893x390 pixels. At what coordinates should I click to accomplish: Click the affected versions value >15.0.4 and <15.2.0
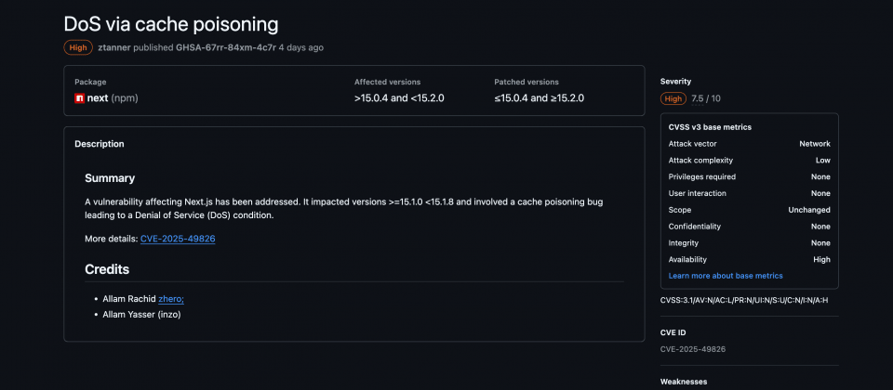pyautogui.click(x=399, y=98)
